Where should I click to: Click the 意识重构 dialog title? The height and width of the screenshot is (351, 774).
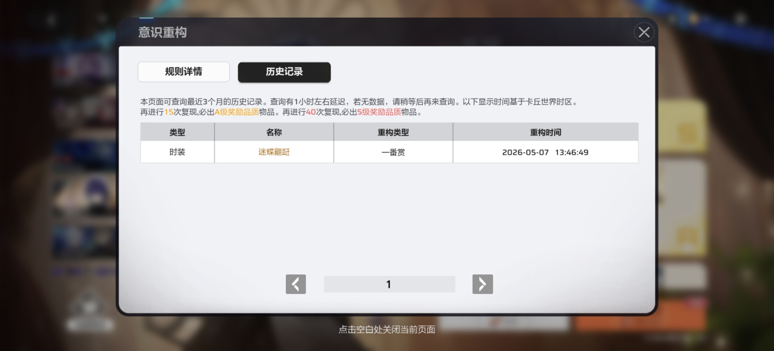(x=163, y=32)
